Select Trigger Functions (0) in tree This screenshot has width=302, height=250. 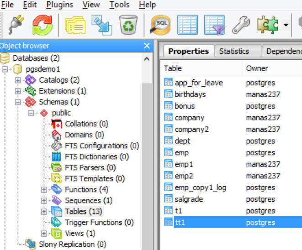pyautogui.click(x=99, y=223)
